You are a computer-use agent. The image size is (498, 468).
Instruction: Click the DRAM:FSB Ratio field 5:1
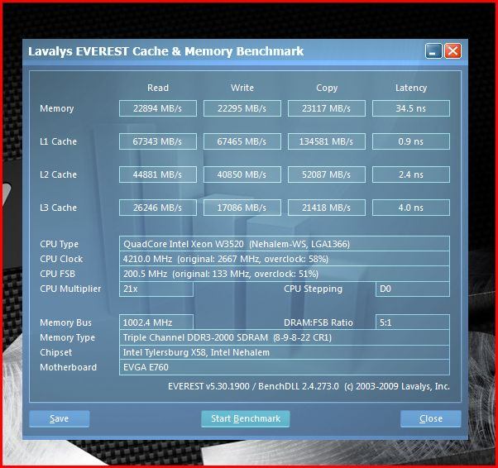(x=413, y=322)
